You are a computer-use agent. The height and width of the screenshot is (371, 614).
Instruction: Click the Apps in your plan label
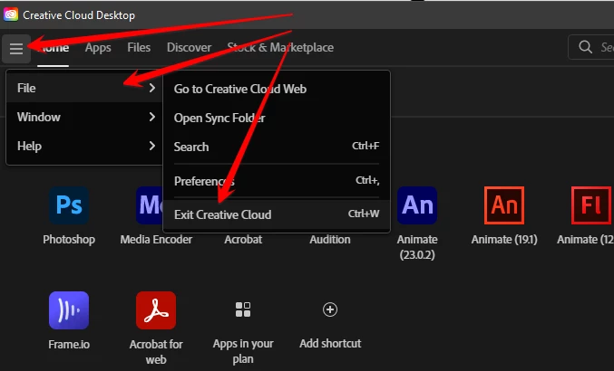pos(243,351)
